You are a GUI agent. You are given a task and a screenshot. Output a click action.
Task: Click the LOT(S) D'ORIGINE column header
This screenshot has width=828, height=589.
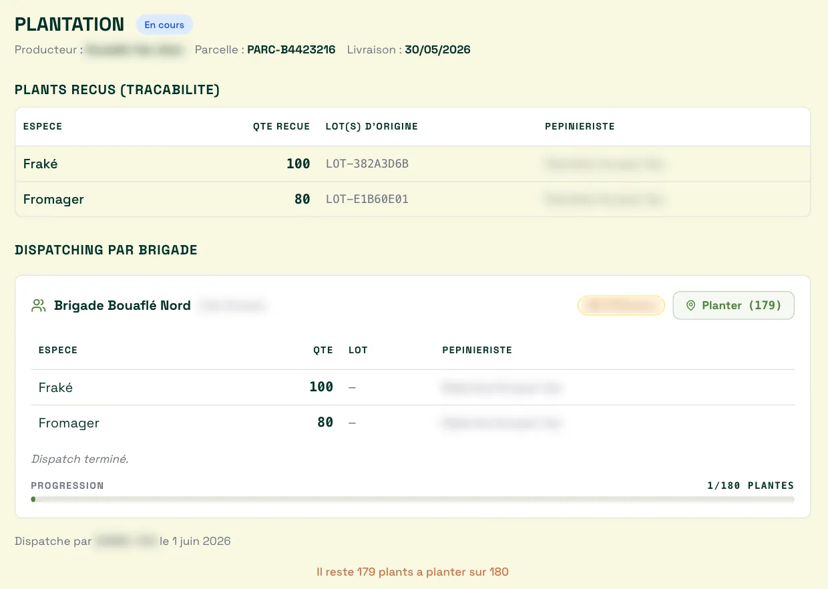pyautogui.click(x=372, y=126)
